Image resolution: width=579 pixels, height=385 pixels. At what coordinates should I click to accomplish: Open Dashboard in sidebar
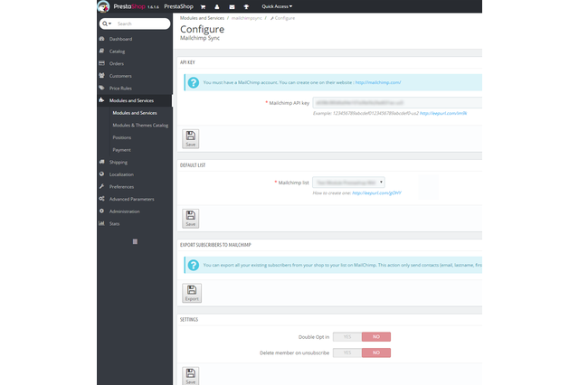[x=120, y=39]
